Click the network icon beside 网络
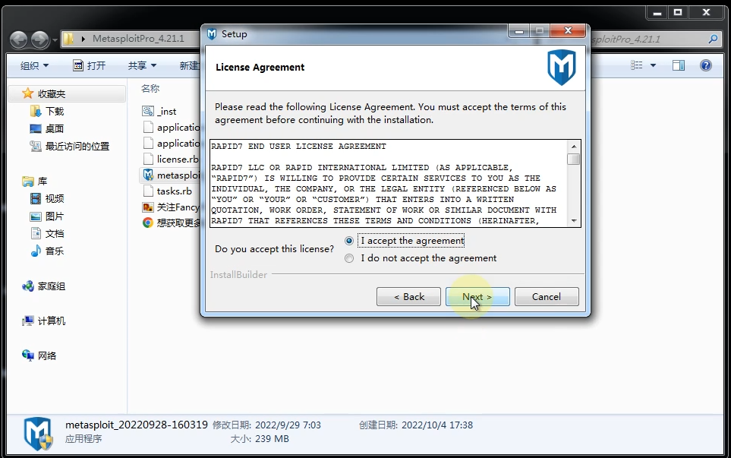Image resolution: width=731 pixels, height=458 pixels. 28,356
